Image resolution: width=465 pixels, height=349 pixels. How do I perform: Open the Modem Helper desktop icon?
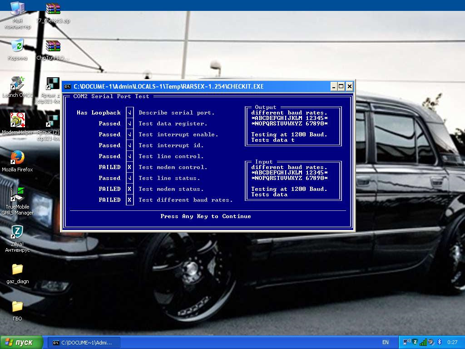tap(17, 121)
